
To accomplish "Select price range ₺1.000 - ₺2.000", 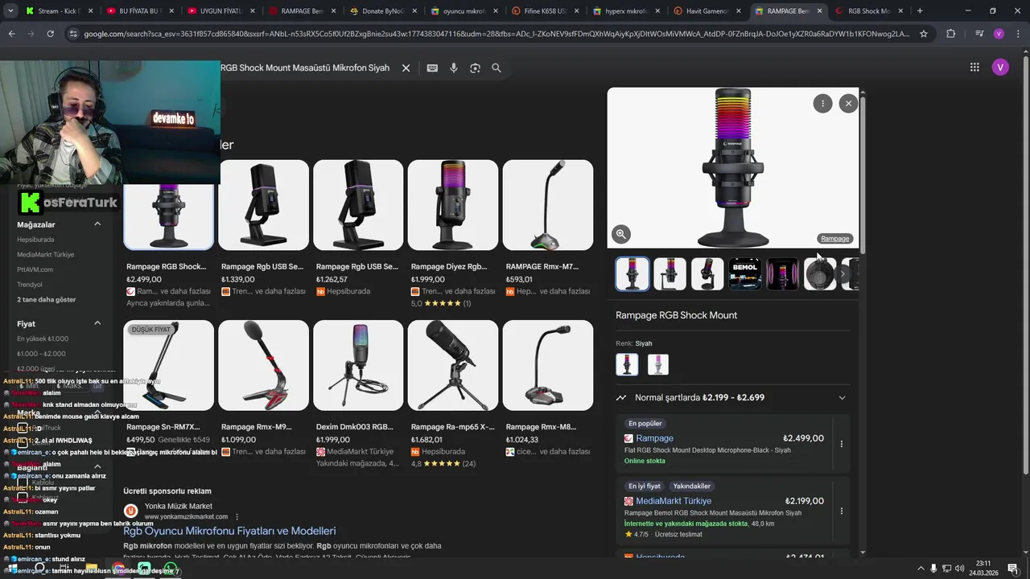I will 41,354.
